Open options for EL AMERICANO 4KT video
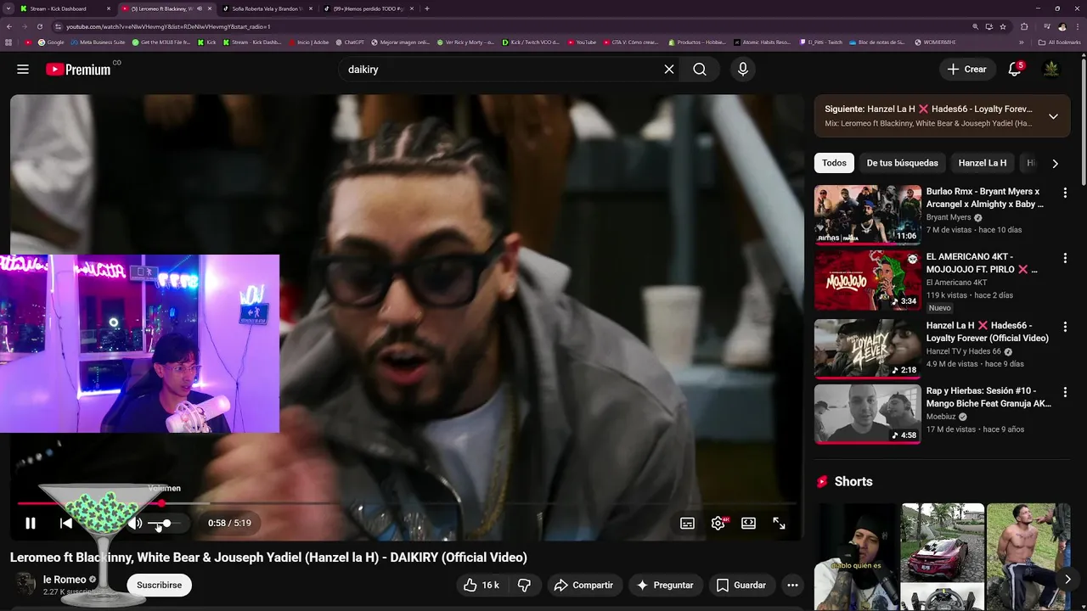The image size is (1087, 611). (x=1065, y=258)
